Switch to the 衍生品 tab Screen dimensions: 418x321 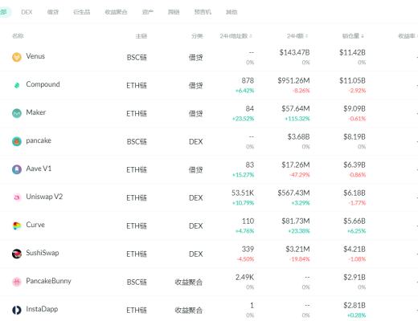[82, 12]
